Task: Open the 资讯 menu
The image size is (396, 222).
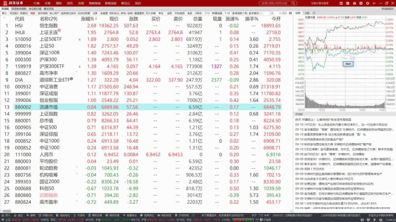Action: pyautogui.click(x=70, y=3)
